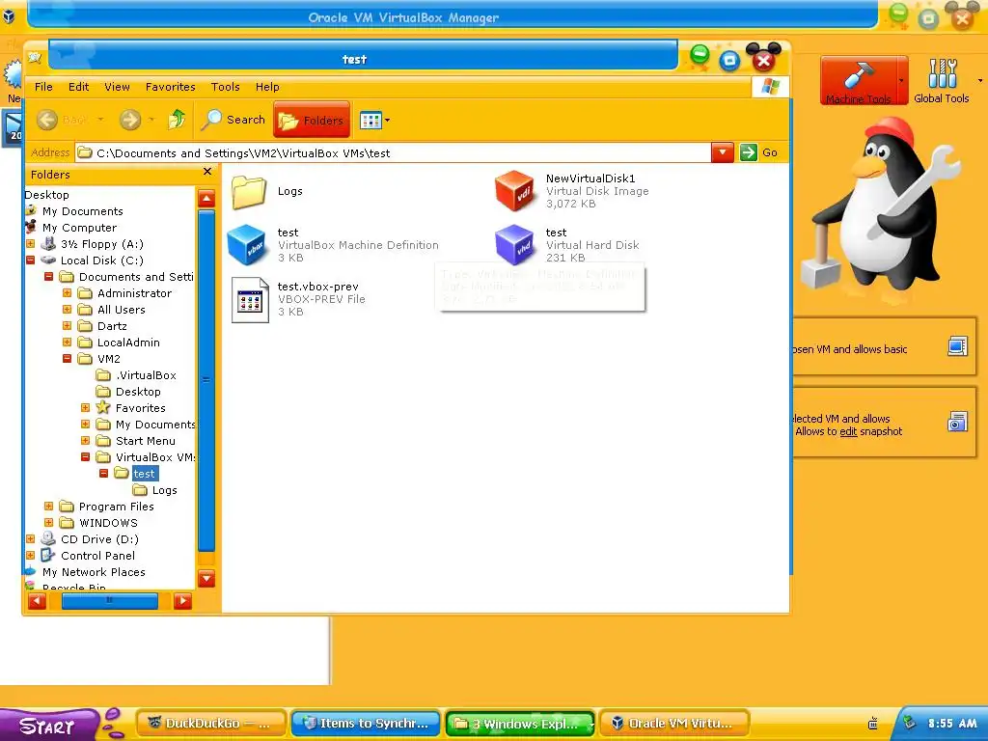The width and height of the screenshot is (988, 741).
Task: Collapse the VM2 folder node
Action: 67,359
